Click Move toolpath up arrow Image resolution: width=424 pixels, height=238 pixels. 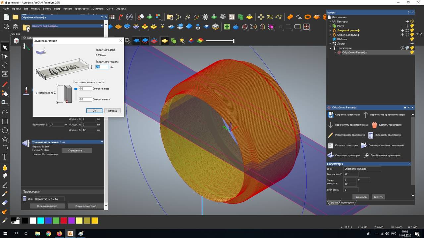coord(366,115)
